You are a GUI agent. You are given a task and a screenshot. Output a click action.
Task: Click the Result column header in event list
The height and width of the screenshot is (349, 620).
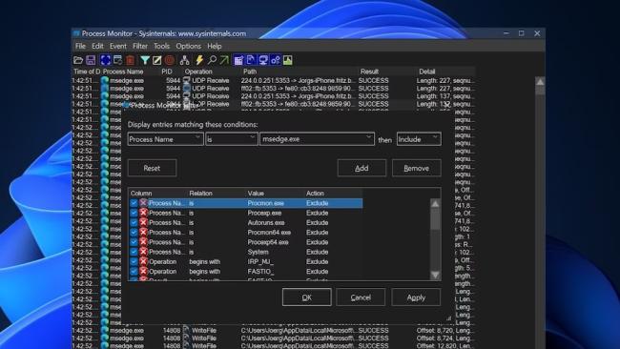(x=369, y=72)
